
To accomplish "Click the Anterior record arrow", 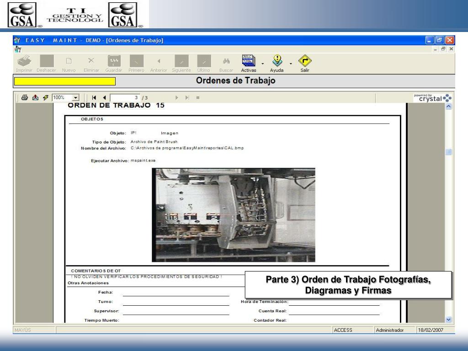I will 159,61.
